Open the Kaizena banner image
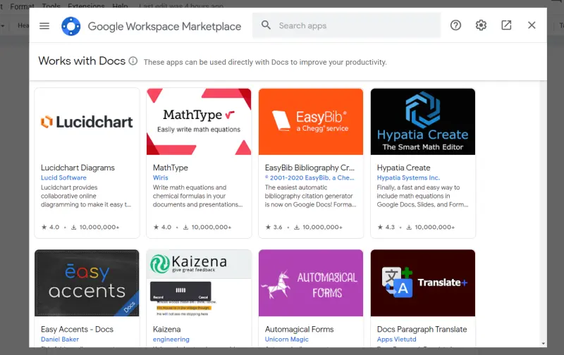564x355 pixels. point(199,283)
